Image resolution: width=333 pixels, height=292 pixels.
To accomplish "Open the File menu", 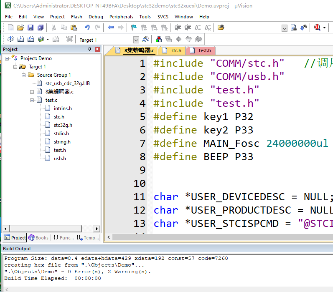I will pyautogui.click(x=9, y=17).
